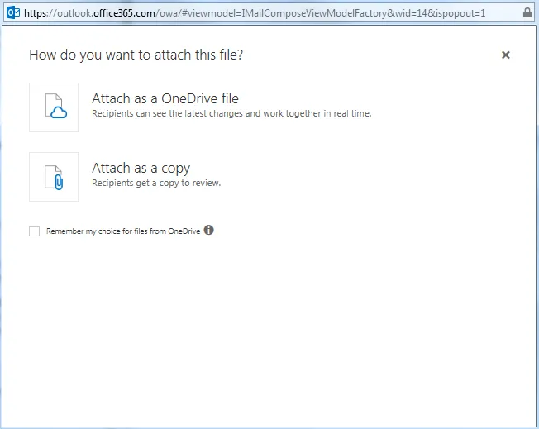
Task: Choose Attach as a copy
Action: [x=141, y=169]
